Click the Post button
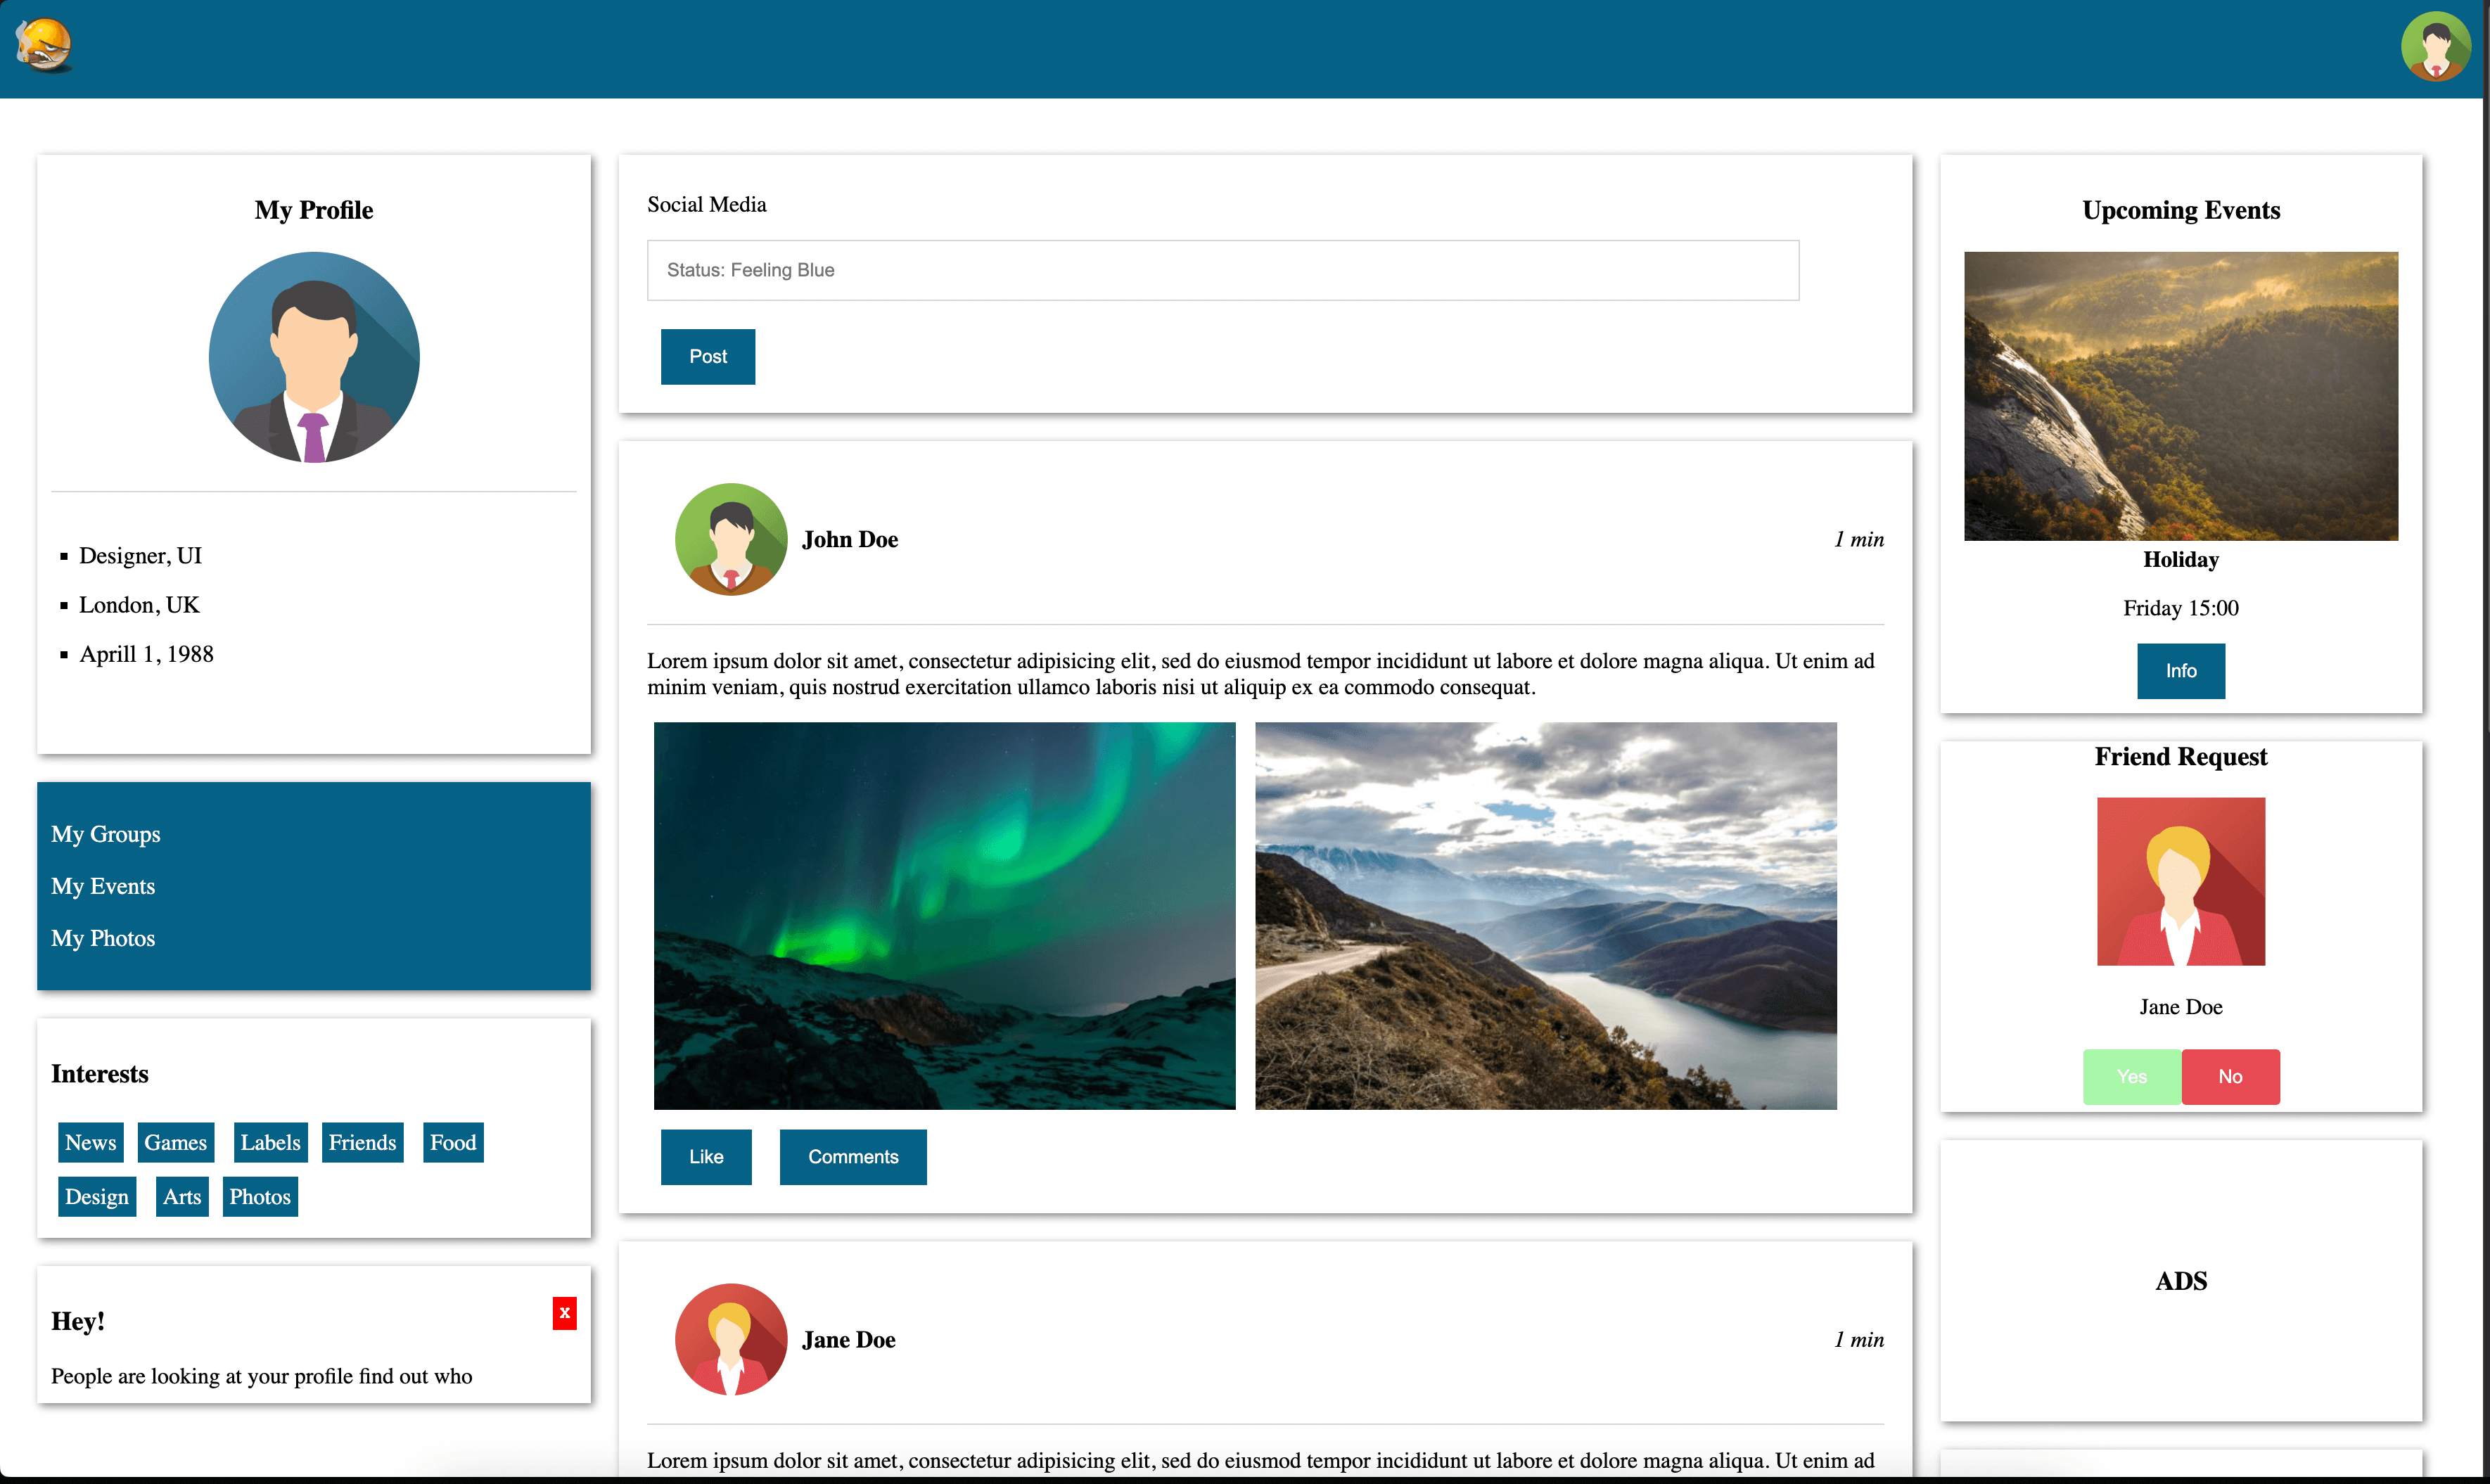Screen dimensions: 2490x1484 click(708, 357)
